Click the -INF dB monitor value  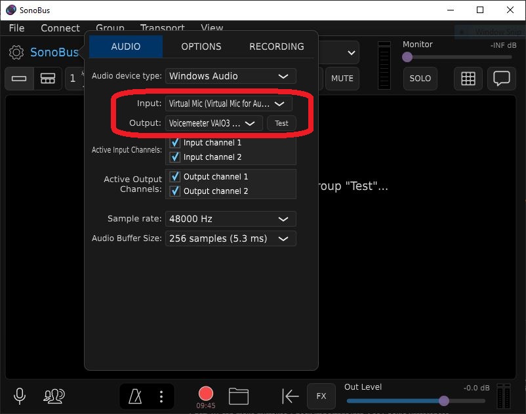pyautogui.click(x=503, y=45)
